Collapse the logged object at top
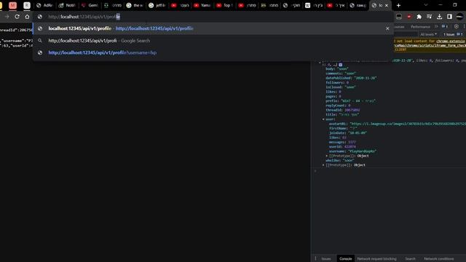Screen dimensions: 466x262 pos(320,63)
